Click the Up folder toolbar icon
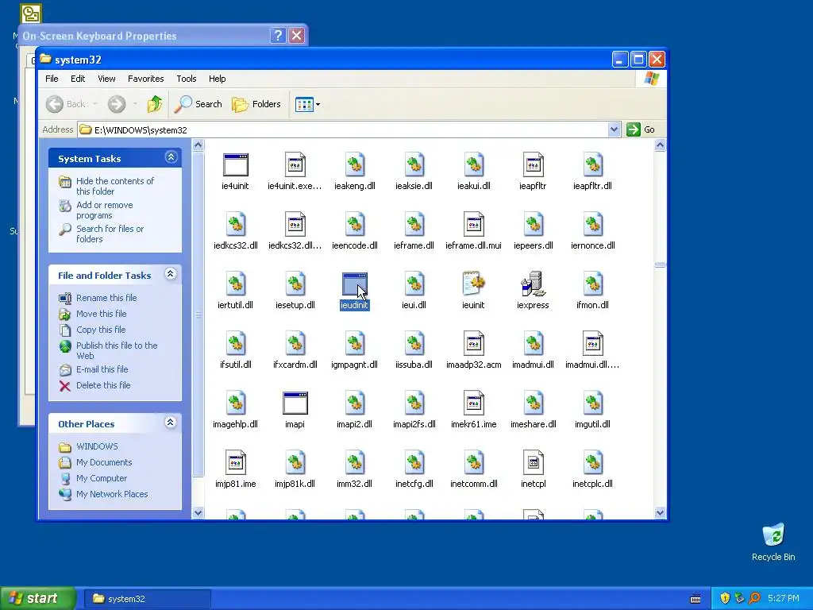 click(155, 104)
